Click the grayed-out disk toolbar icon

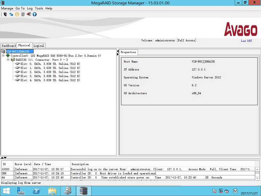pos(23,14)
